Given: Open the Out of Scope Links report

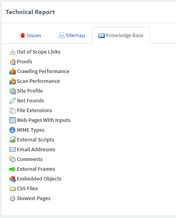Looking at the screenshot, I should click(x=39, y=52).
